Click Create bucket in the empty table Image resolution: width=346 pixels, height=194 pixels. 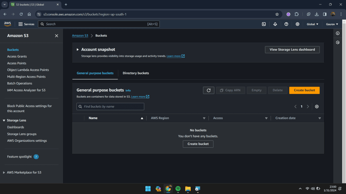(198, 144)
